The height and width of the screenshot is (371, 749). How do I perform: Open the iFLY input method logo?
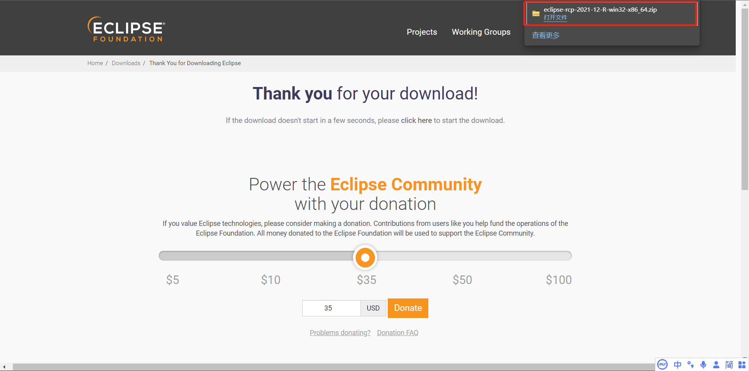662,364
